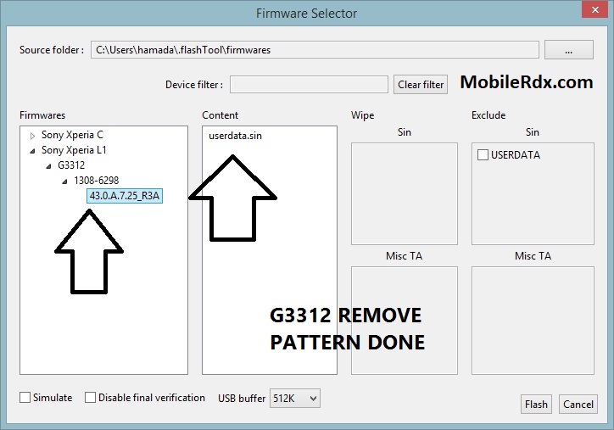614x430 pixels.
Task: Collapse the 1308-6298 tree node
Action: pos(64,181)
